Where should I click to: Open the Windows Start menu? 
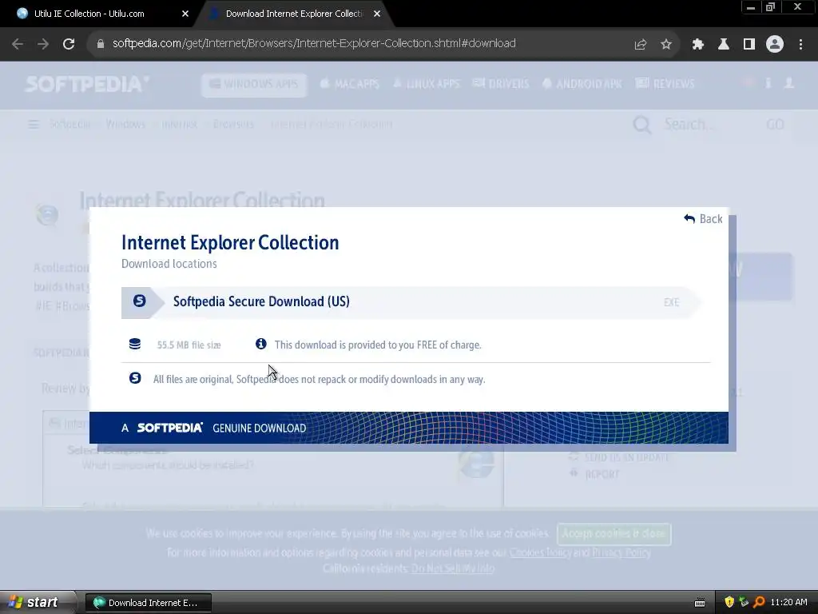point(38,603)
